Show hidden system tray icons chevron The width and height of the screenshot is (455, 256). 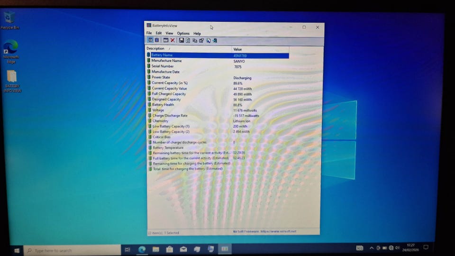tap(372, 248)
